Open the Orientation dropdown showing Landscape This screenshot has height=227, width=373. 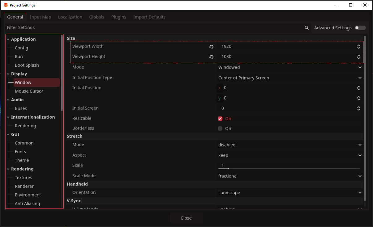(290, 193)
